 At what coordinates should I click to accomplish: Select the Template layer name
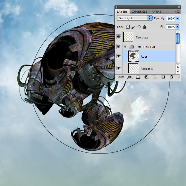click(142, 38)
